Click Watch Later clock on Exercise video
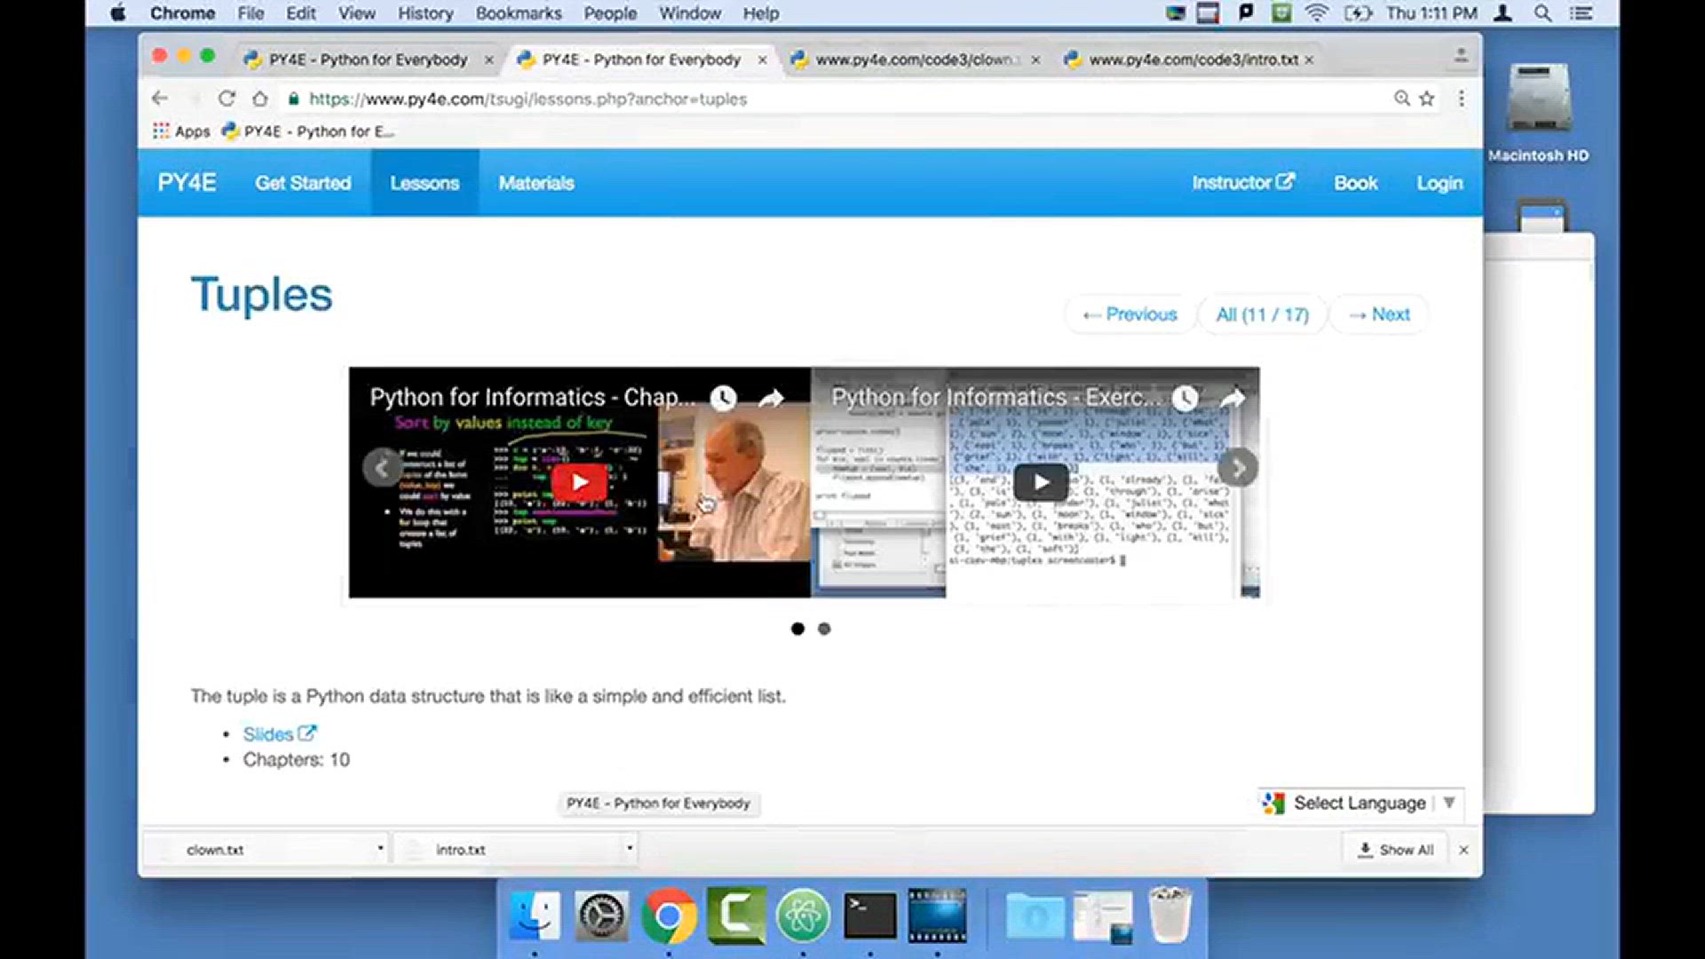The image size is (1705, 959). pos(1186,398)
